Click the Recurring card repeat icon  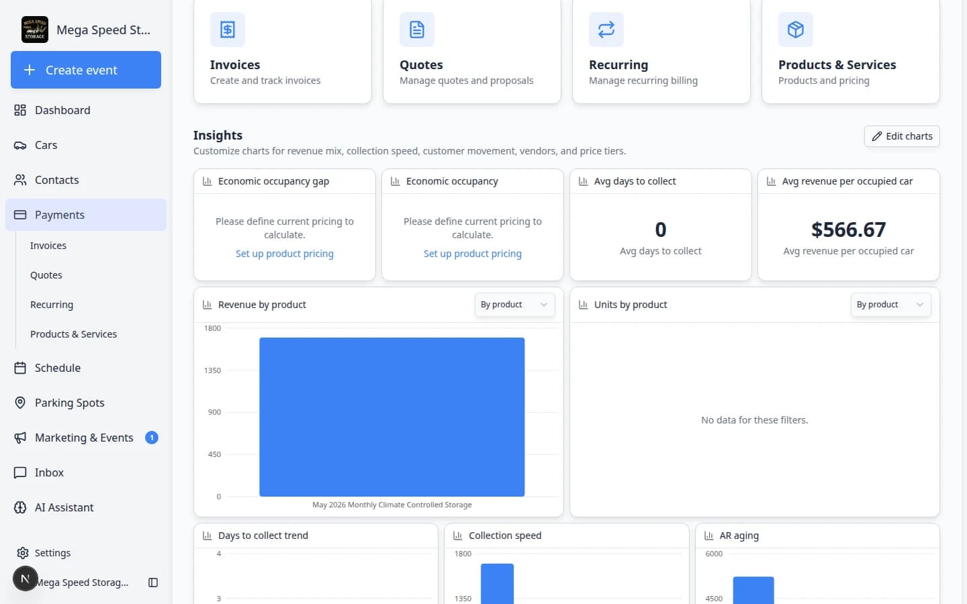[x=606, y=30]
